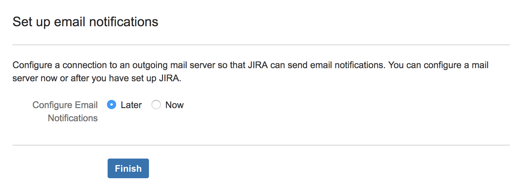The width and height of the screenshot is (521, 191).
Task: Click the horizontal divider above Finish
Action: pyautogui.click(x=261, y=145)
